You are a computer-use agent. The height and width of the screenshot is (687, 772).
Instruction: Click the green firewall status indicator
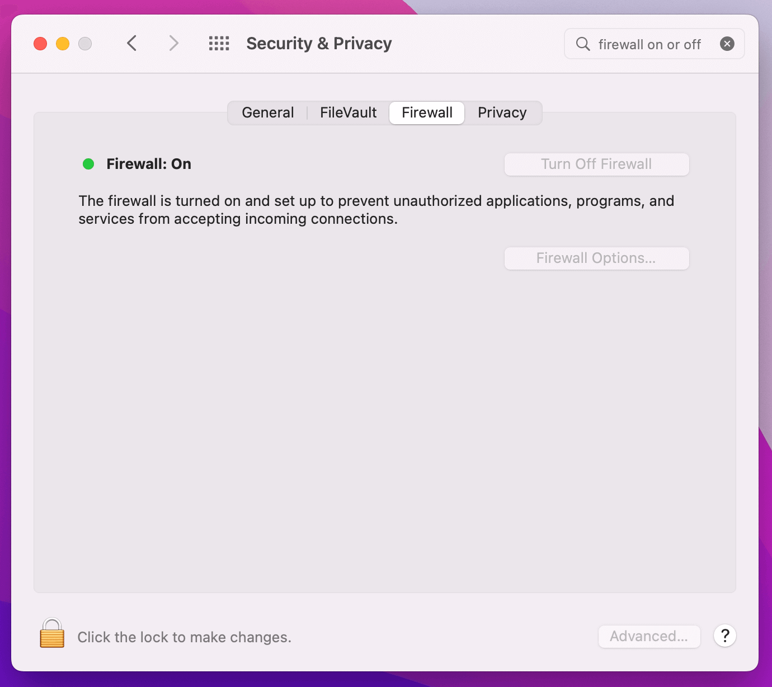(x=88, y=164)
